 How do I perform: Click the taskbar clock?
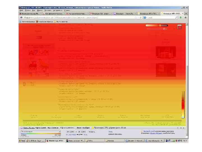click(x=185, y=141)
